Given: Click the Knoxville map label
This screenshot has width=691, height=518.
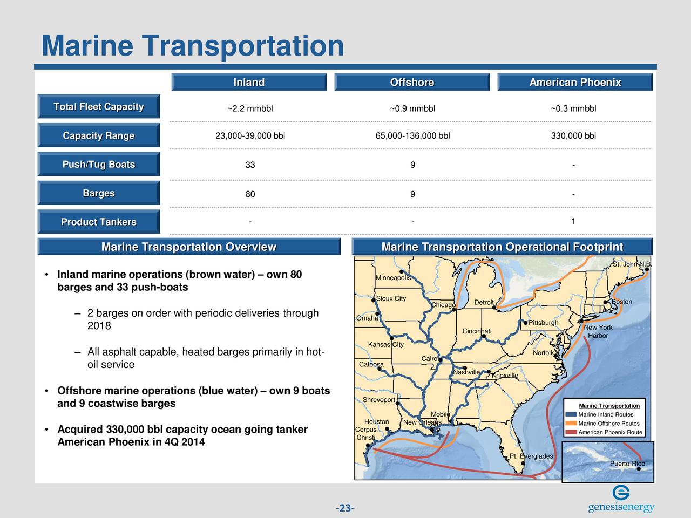Looking at the screenshot, I should 505,376.
